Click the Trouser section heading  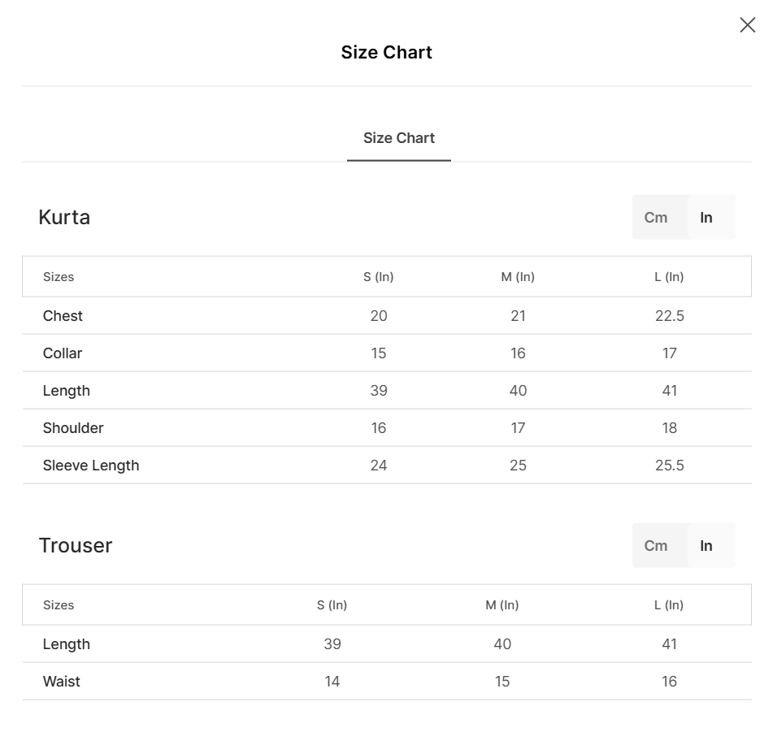[76, 546]
